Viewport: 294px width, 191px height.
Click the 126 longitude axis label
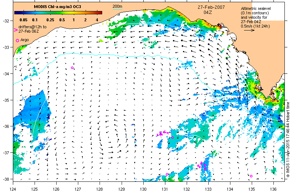click(x=57, y=189)
